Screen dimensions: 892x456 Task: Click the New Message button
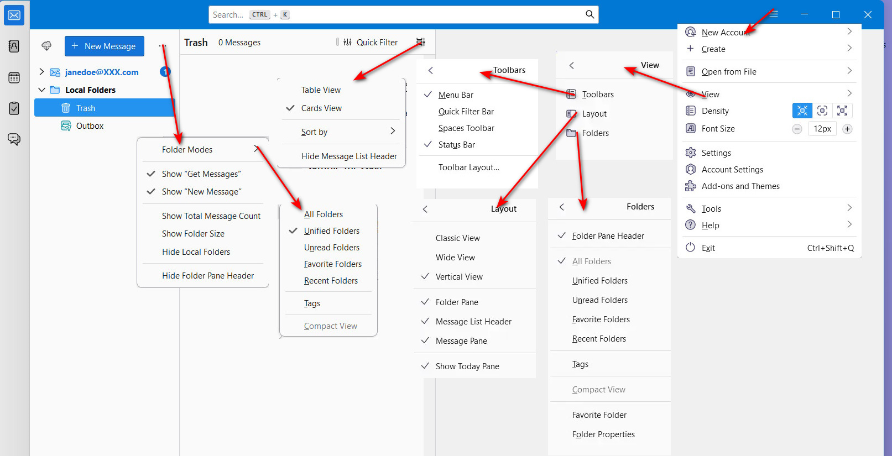(105, 46)
